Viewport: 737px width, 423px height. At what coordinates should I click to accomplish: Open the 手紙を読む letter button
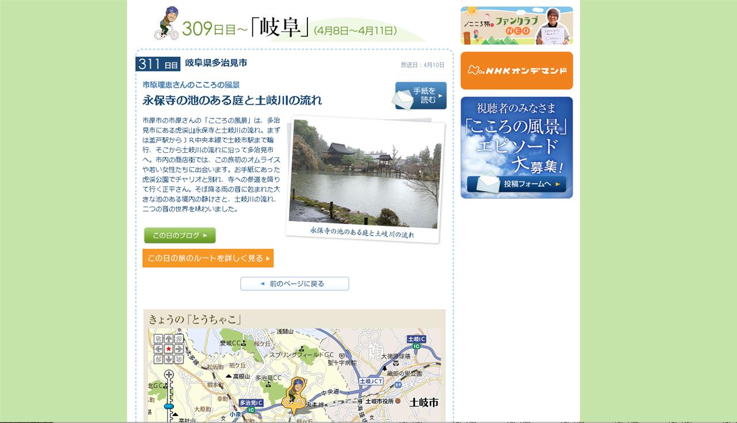pos(420,96)
